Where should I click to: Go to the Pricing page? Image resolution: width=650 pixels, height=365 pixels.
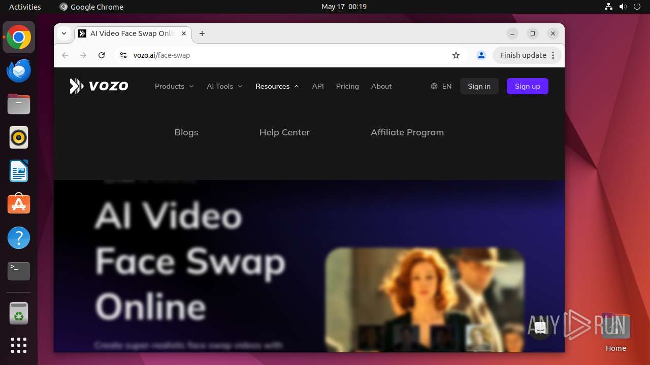[x=347, y=86]
